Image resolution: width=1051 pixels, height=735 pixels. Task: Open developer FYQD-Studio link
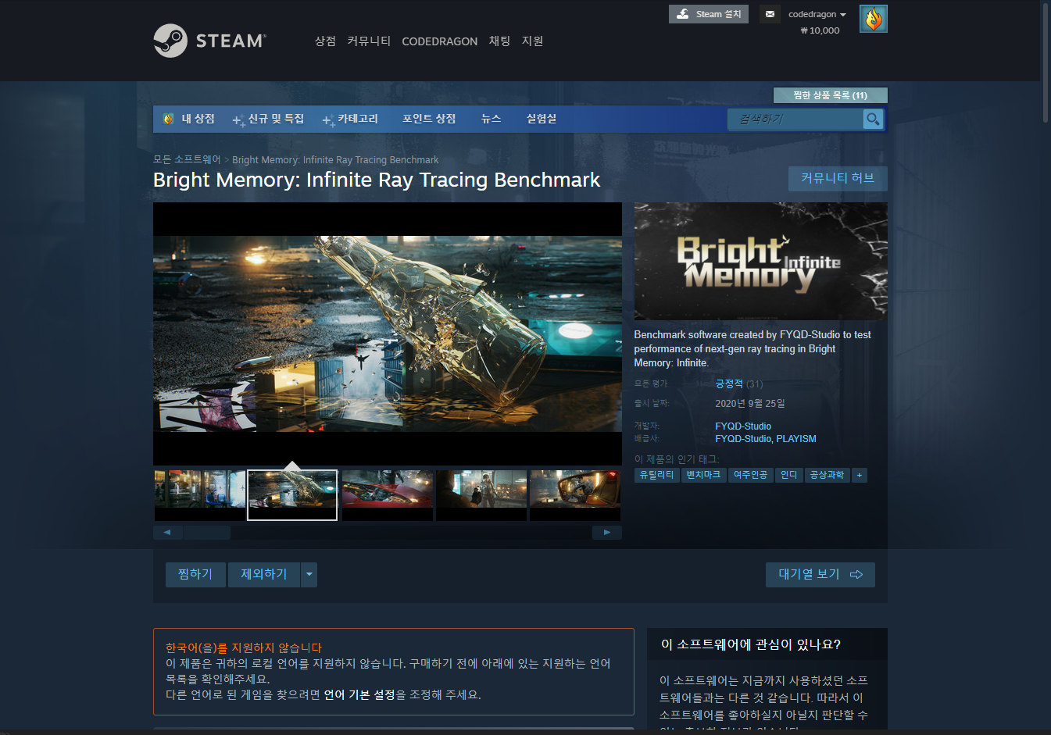click(743, 426)
